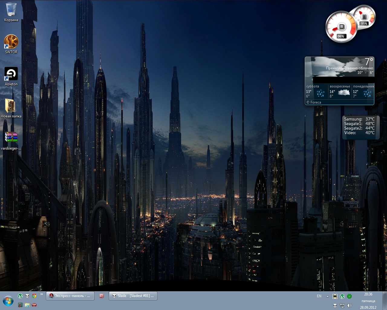Open the © Foreca link
387x310 pixels.
coord(314,102)
